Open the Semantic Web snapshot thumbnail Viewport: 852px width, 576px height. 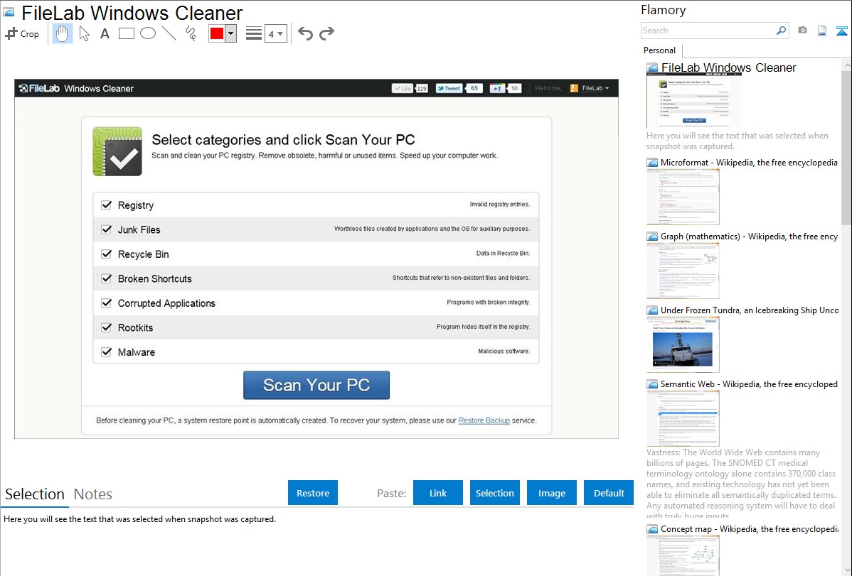tap(683, 418)
